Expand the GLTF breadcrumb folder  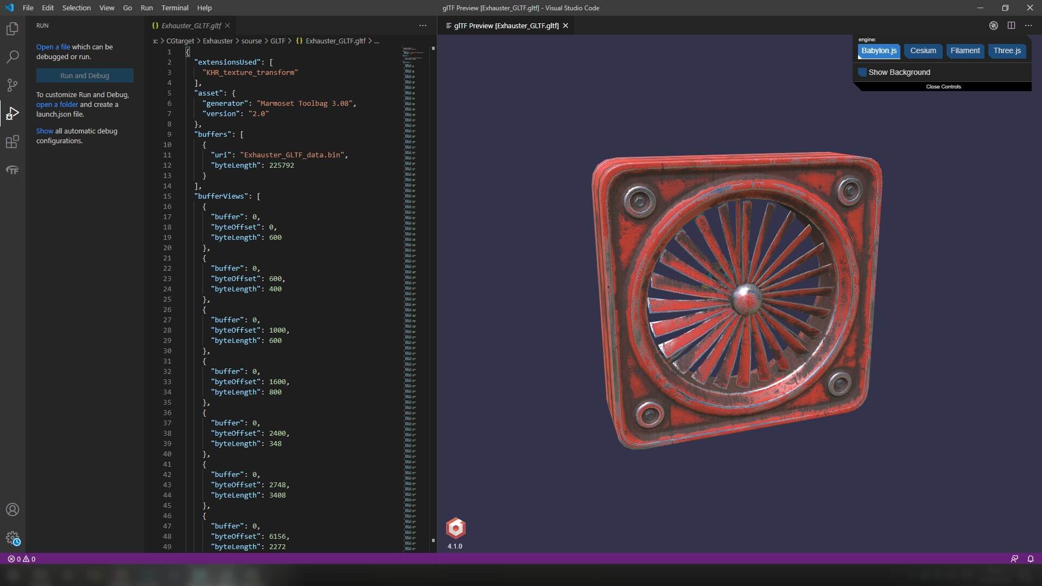[x=277, y=41]
